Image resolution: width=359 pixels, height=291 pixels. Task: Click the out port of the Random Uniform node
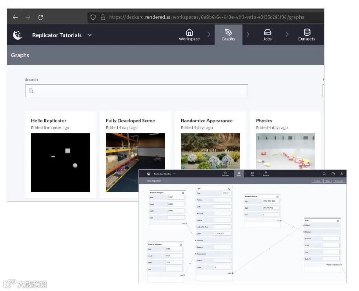pyautogui.click(x=281, y=221)
